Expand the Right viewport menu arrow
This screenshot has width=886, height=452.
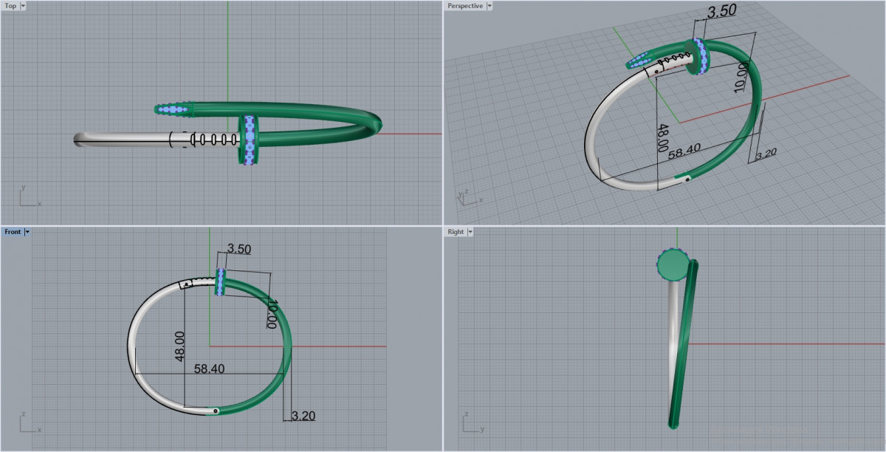pos(470,232)
